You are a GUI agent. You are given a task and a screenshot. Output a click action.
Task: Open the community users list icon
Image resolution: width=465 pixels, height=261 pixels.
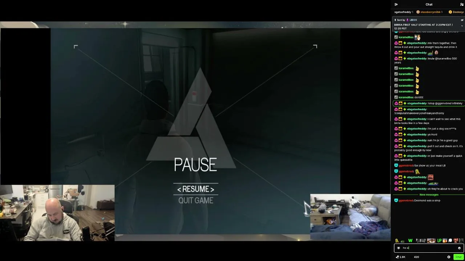(462, 4)
